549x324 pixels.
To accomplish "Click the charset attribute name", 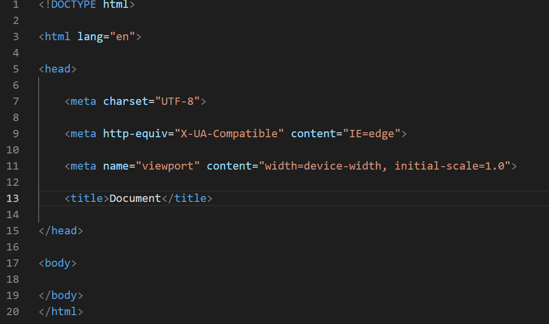I will [x=126, y=101].
